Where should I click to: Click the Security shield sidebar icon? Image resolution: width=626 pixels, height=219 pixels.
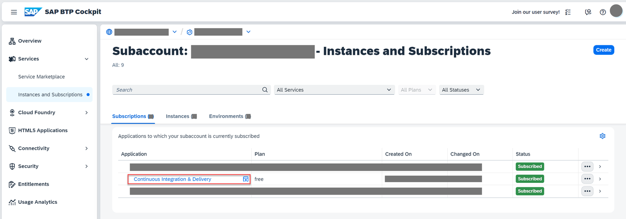[12, 166]
